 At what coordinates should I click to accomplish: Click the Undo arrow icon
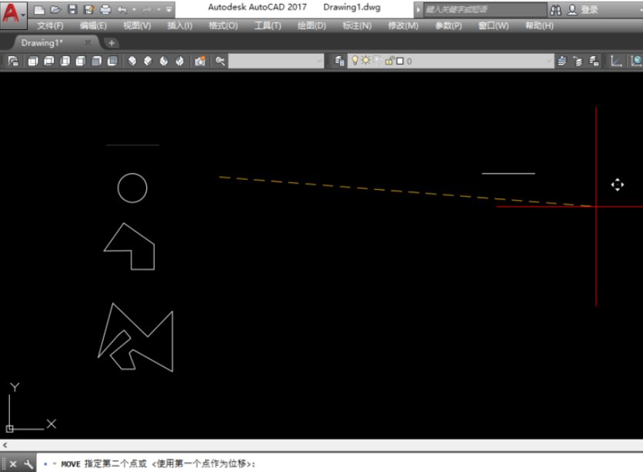pyautogui.click(x=122, y=9)
